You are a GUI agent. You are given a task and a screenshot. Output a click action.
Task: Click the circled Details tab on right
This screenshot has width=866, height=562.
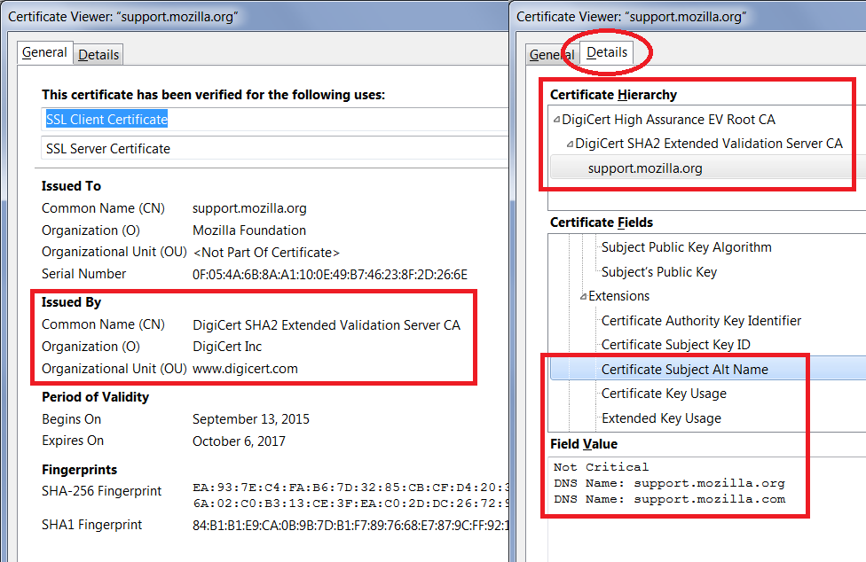coord(607,52)
